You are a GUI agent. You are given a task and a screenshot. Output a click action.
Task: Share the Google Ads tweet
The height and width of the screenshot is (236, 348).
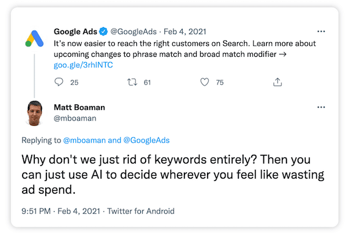pos(277,82)
